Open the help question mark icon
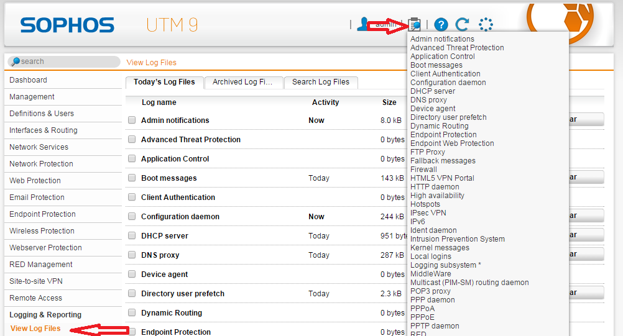The height and width of the screenshot is (336, 623). tap(441, 25)
